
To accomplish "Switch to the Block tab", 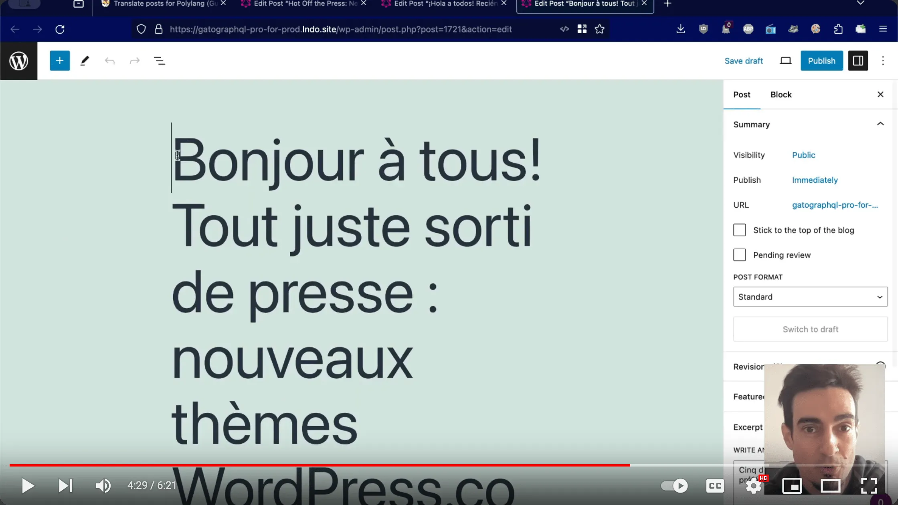I will (781, 94).
